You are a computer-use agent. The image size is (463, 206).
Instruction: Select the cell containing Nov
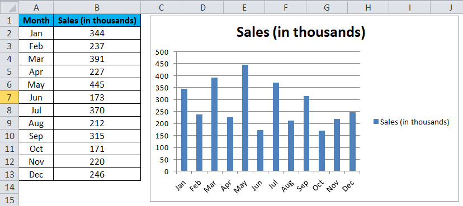pyautogui.click(x=36, y=161)
